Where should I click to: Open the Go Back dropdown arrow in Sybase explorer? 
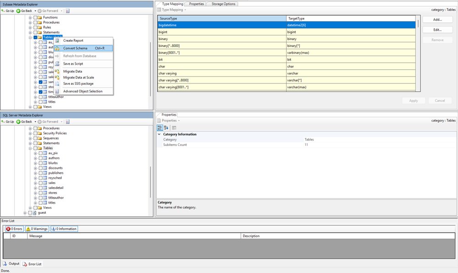[35, 10]
